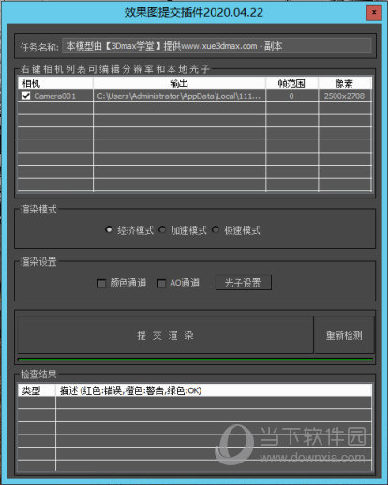Enable the 颜色通道 checkbox
The height and width of the screenshot is (485, 388).
pyautogui.click(x=101, y=284)
